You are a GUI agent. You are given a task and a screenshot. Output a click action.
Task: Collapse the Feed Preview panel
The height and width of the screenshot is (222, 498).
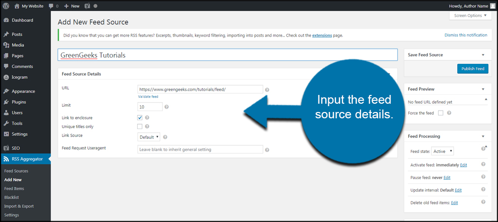(x=483, y=90)
